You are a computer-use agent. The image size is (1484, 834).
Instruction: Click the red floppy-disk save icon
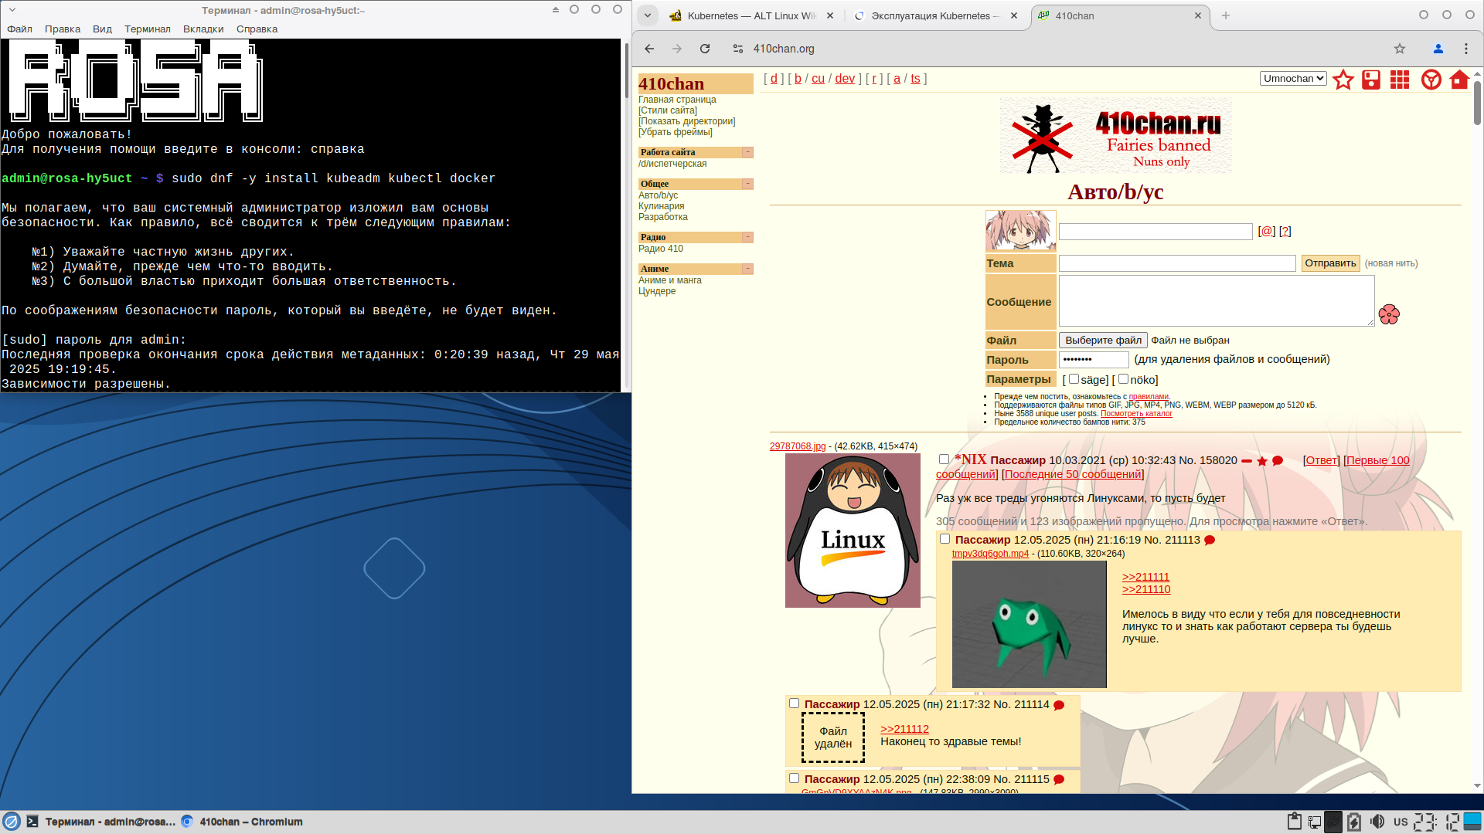[x=1371, y=80]
